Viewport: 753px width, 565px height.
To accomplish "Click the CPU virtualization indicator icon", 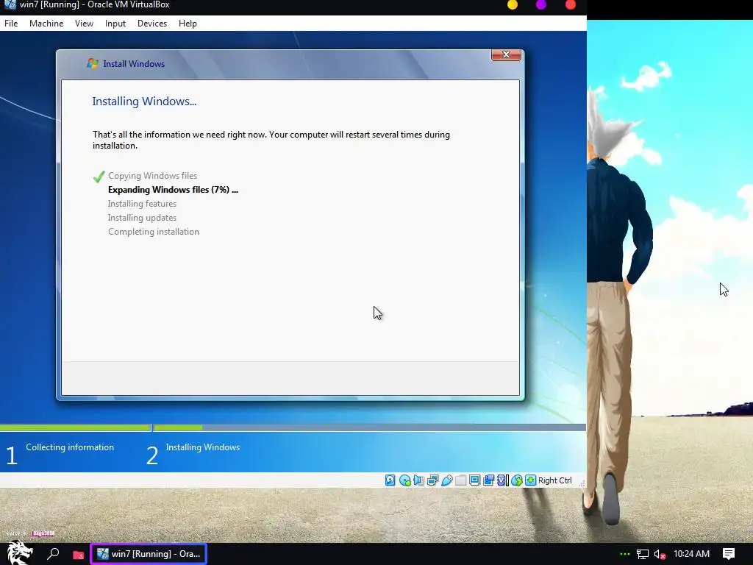I will pyautogui.click(x=502, y=480).
